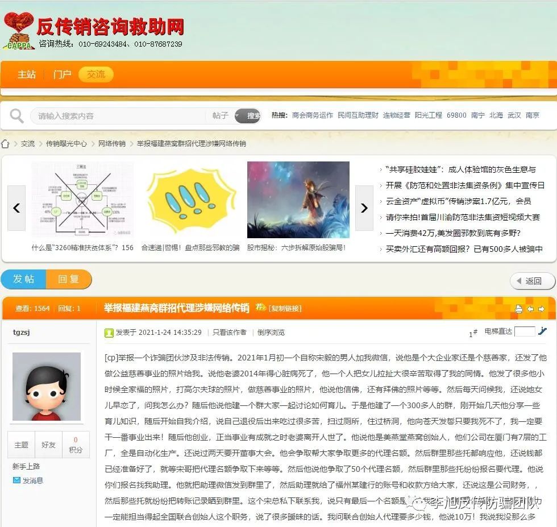The width and height of the screenshot is (557, 527).
Task: Go to previous thread arrow icon
Action: pos(530,309)
